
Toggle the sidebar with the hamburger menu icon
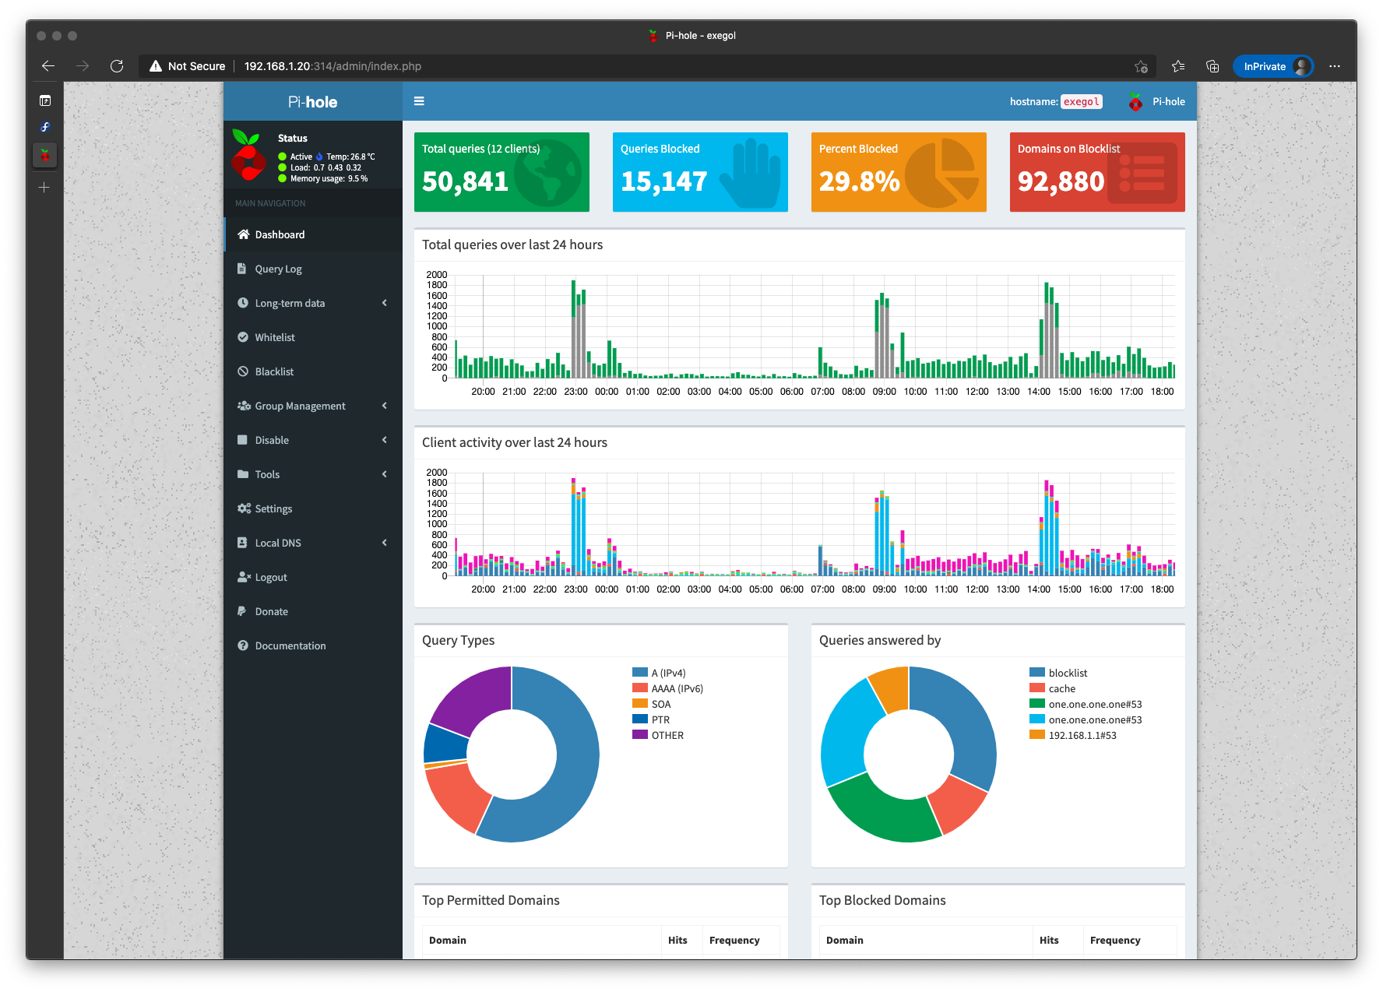(x=419, y=101)
